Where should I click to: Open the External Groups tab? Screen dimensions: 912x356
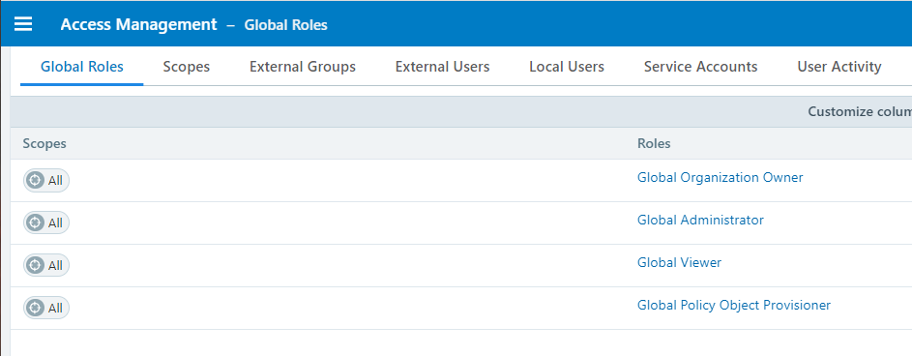coord(303,67)
